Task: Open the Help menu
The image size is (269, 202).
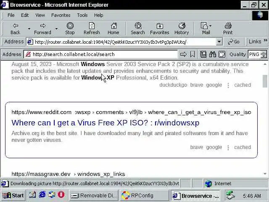Action: click(98, 15)
